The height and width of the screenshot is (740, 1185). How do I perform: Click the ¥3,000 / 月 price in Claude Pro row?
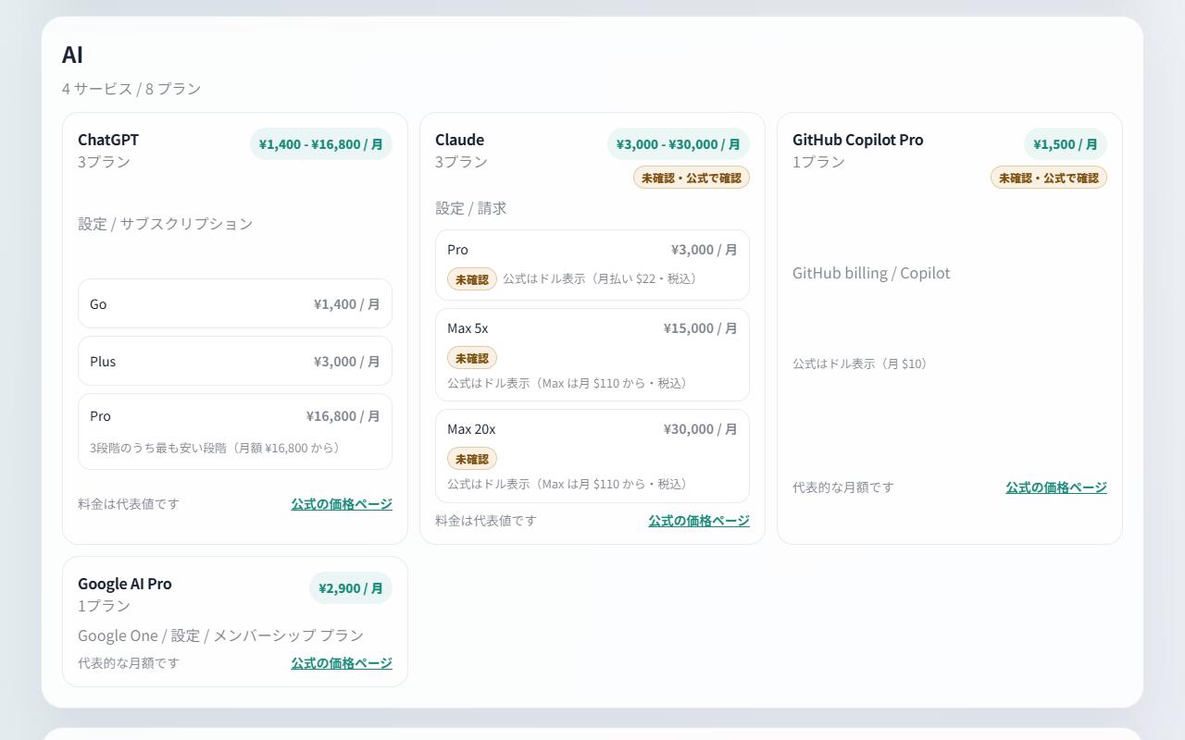pos(705,250)
